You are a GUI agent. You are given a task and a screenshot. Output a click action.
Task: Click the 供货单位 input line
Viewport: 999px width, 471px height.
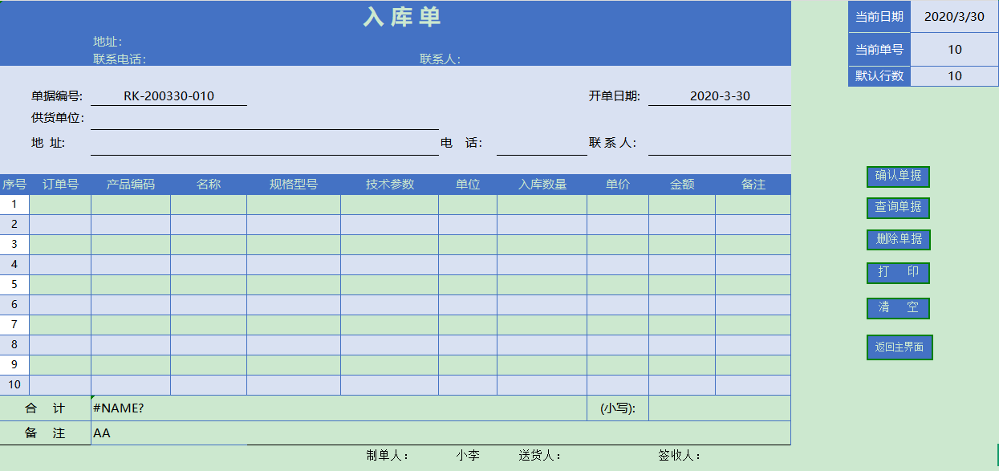pos(265,119)
